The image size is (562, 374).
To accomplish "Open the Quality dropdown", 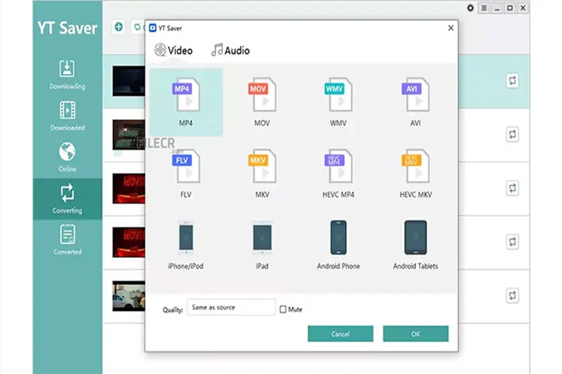I will [231, 308].
